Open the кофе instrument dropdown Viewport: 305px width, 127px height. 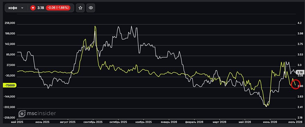[16, 8]
